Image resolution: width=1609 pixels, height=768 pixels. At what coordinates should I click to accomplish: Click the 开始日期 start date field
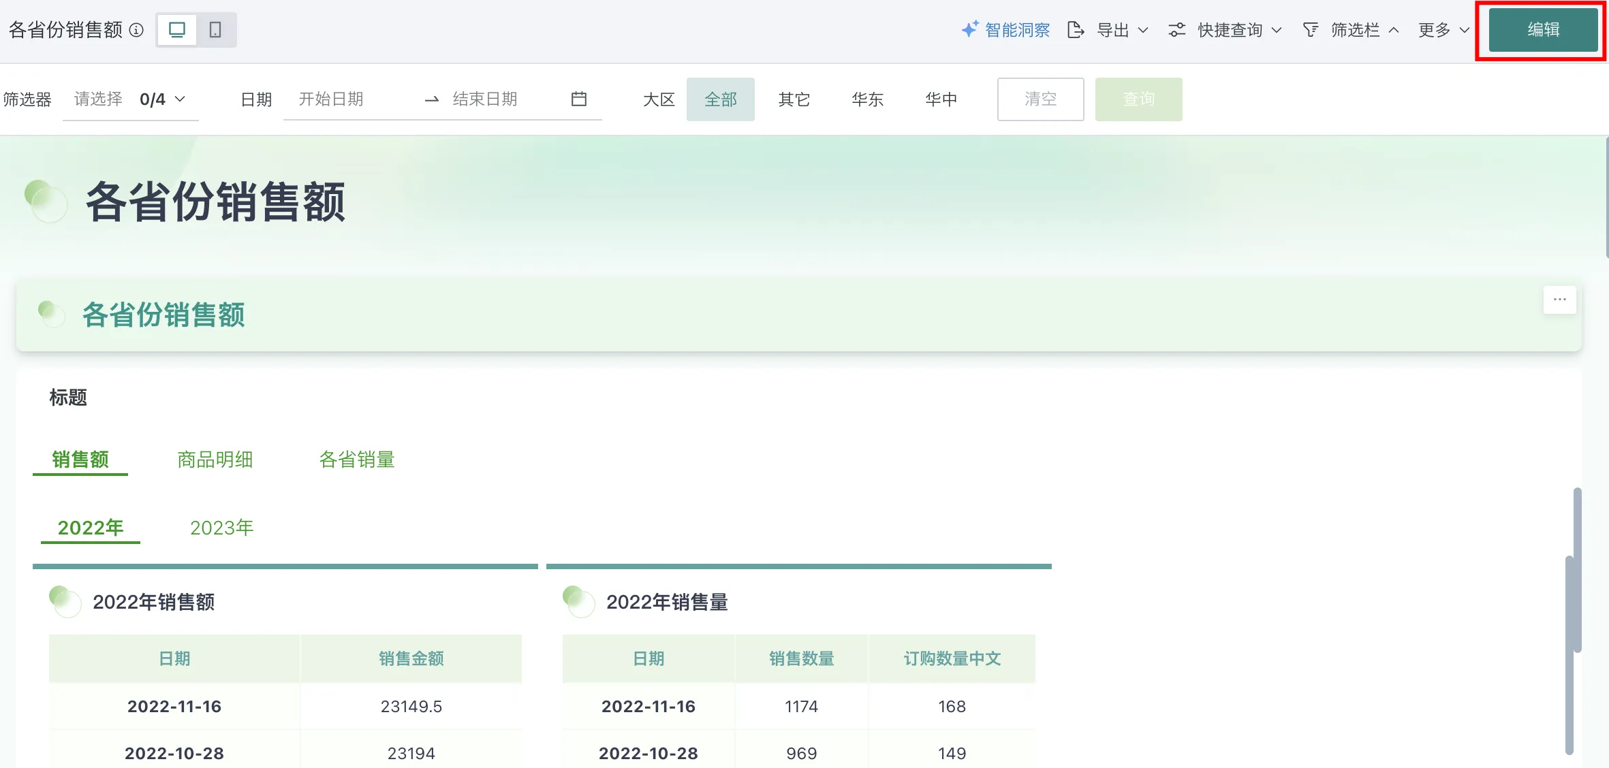pos(331,99)
